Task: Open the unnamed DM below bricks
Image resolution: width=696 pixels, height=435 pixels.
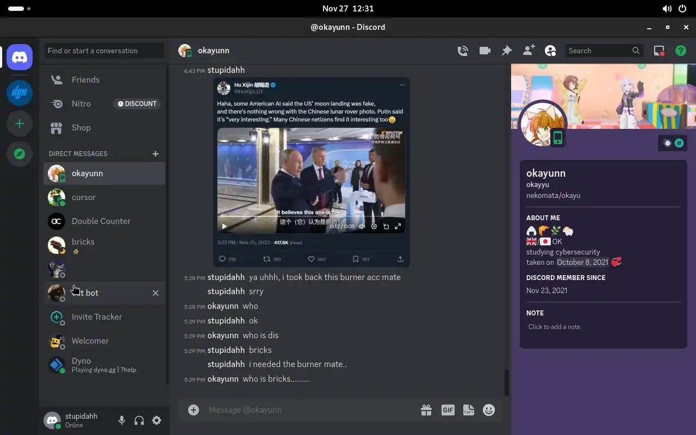Action: (x=104, y=269)
